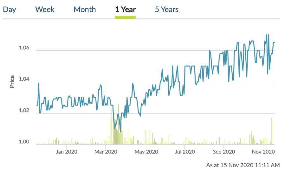This screenshot has height=171, width=284.
Task: Click the green underline beneath 1 Year
Action: click(x=125, y=17)
